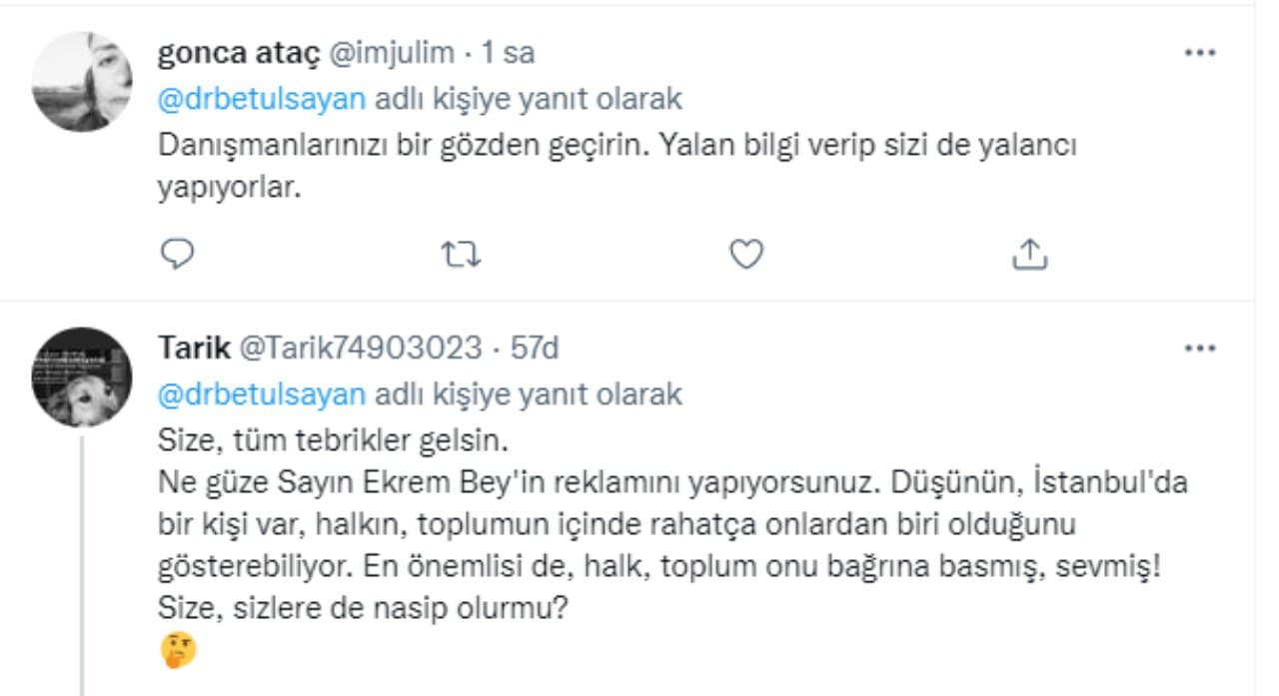The height and width of the screenshot is (696, 1279).
Task: Open gonca ataç's profile picture
Action: point(82,82)
